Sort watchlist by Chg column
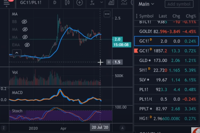 pyautogui.click(x=176, y=16)
